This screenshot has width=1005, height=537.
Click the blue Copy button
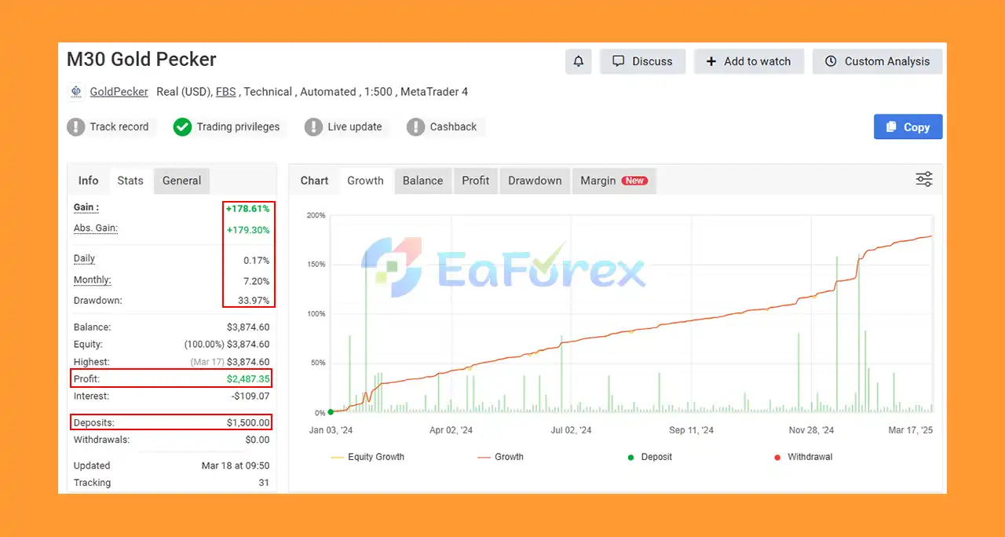click(x=908, y=127)
